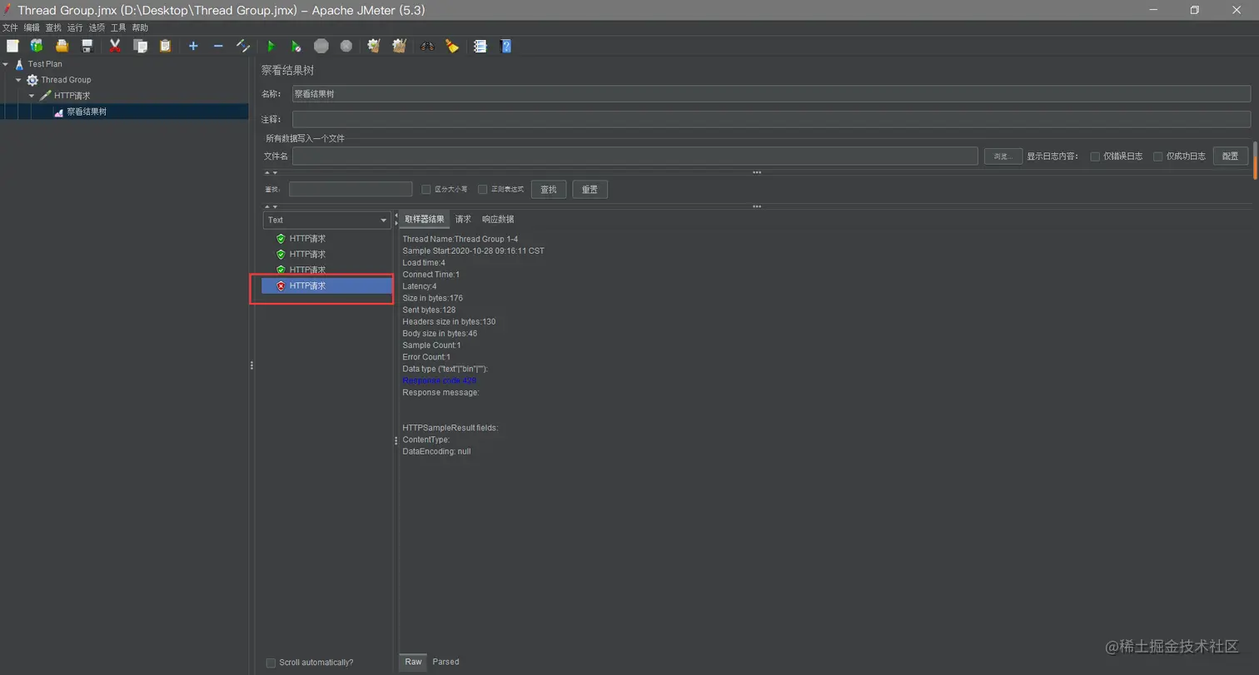Click the blue Response code 429 line
1259x675 pixels.
[x=439, y=381]
